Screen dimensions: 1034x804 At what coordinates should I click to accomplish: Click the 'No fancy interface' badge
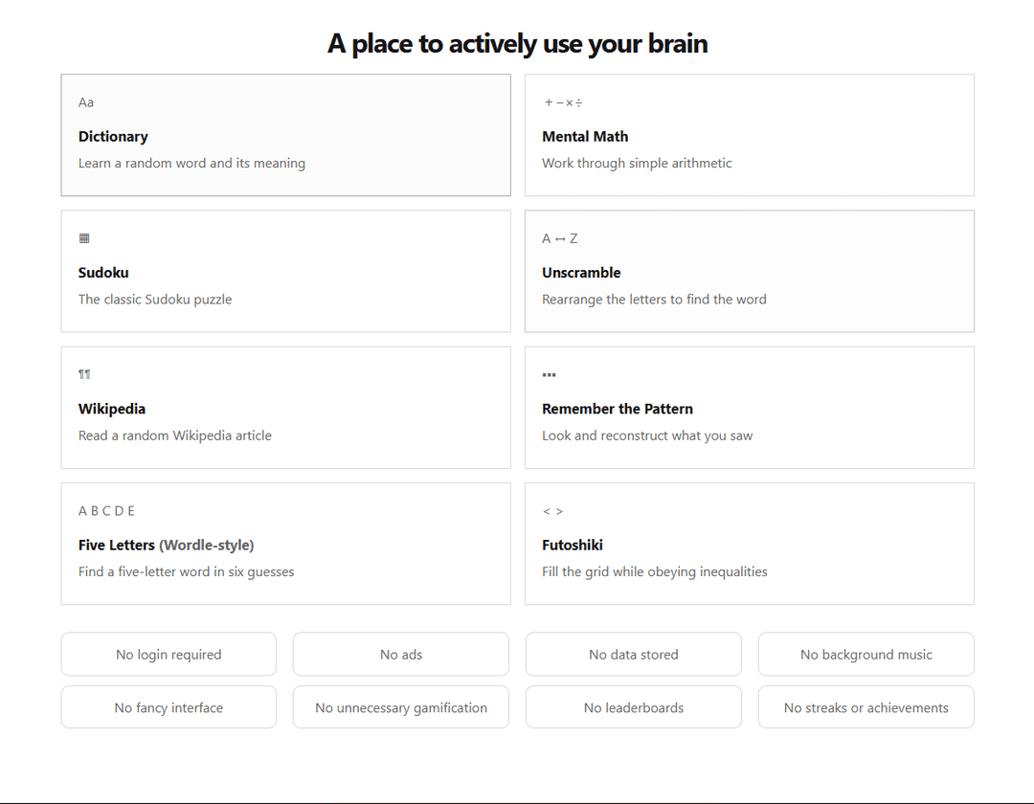point(169,707)
